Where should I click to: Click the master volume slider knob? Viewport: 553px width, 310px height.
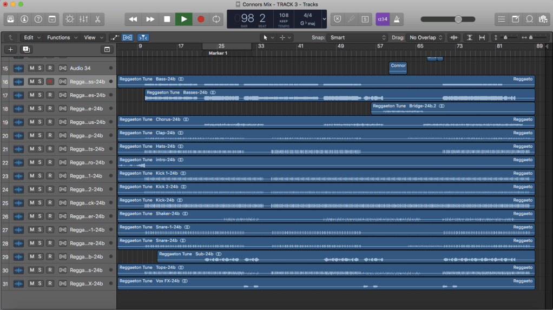coord(458,19)
